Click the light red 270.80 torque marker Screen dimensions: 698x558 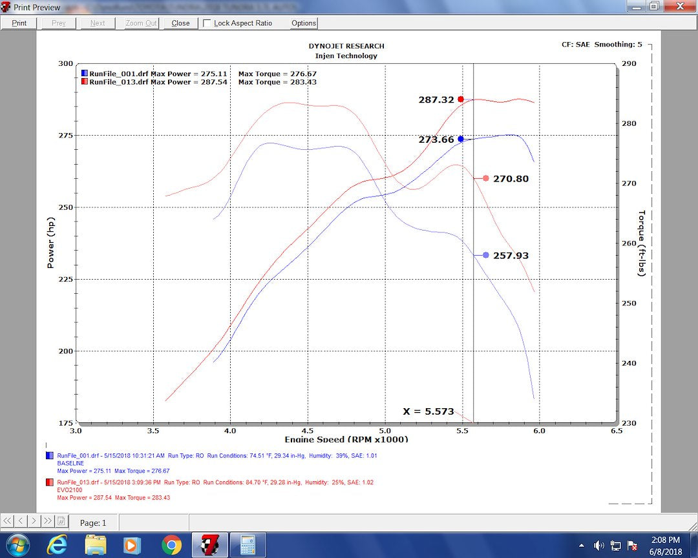click(x=485, y=178)
